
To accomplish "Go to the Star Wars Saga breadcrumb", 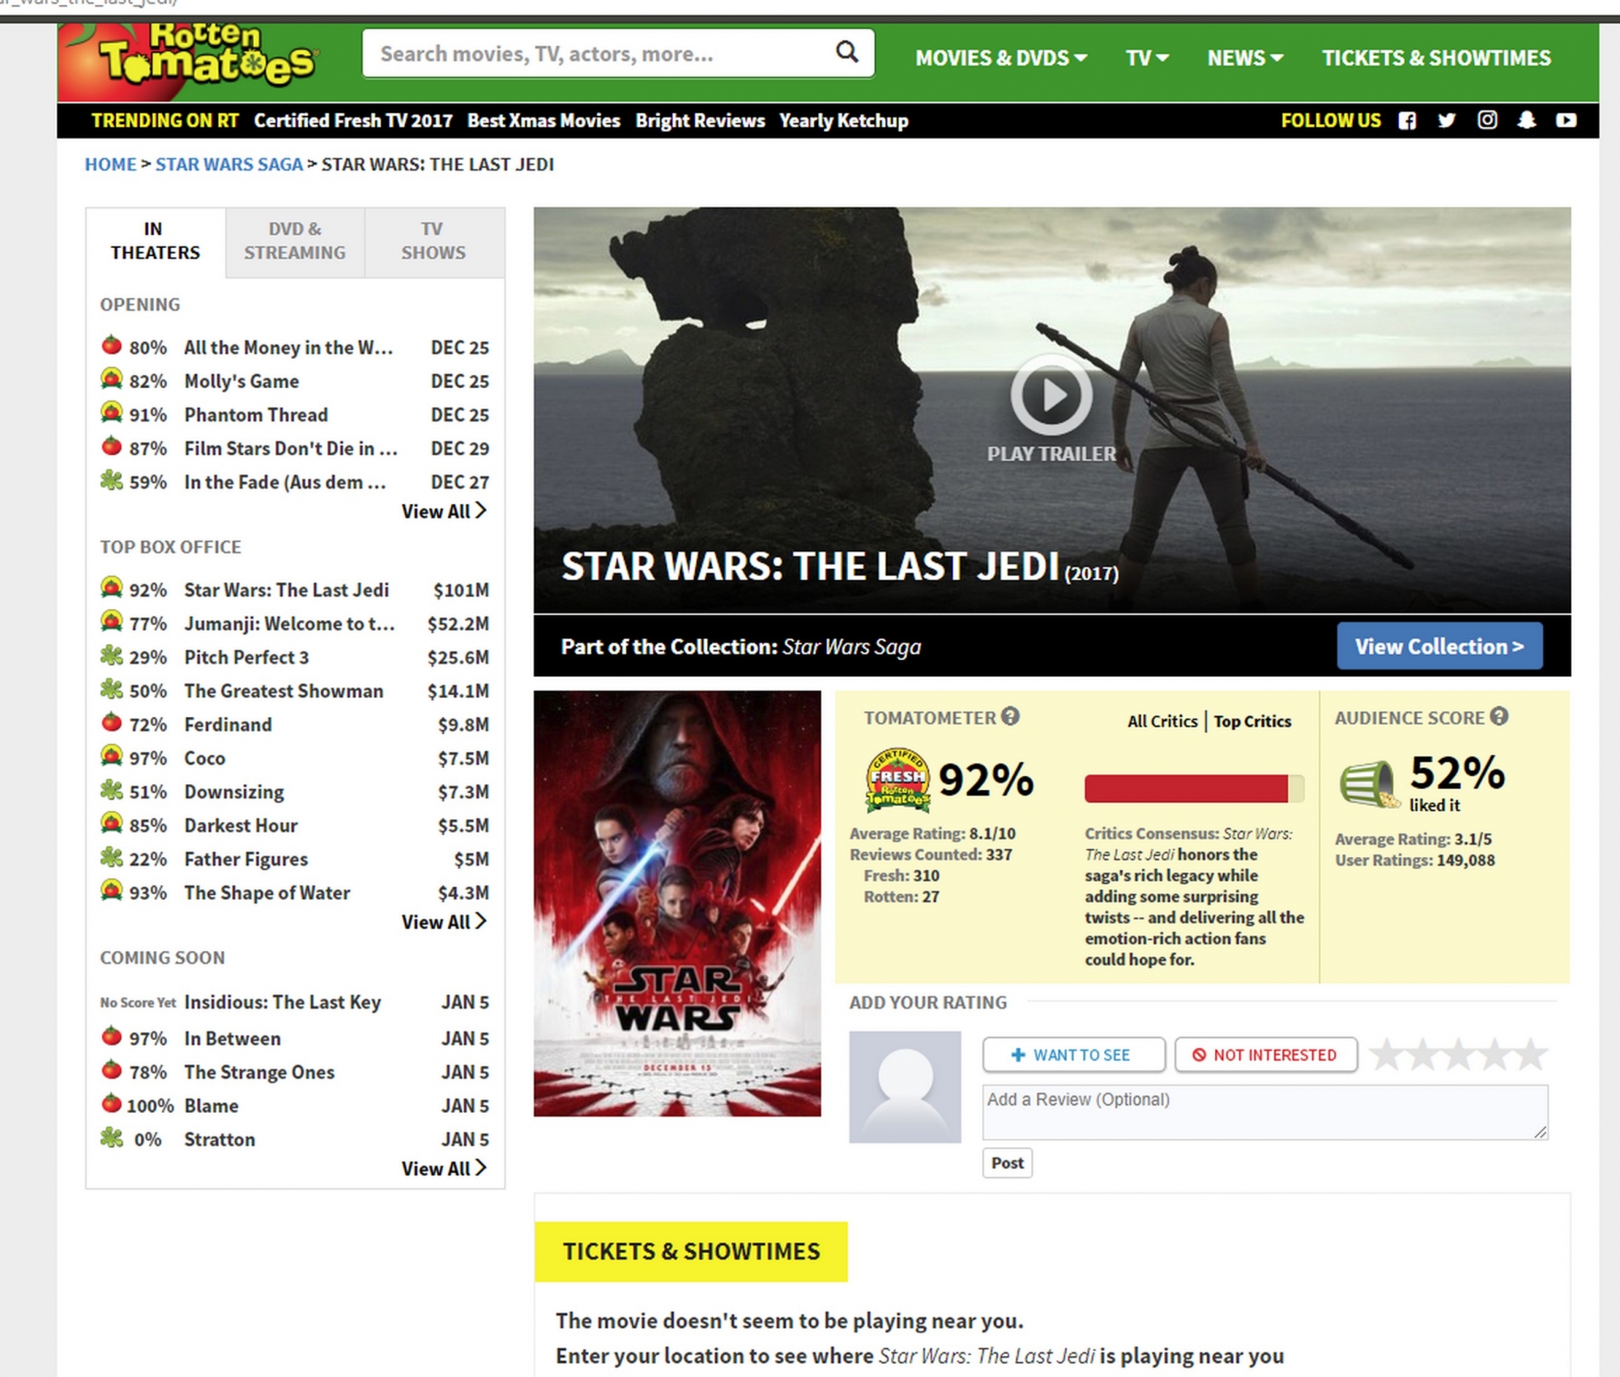I will pos(228,164).
